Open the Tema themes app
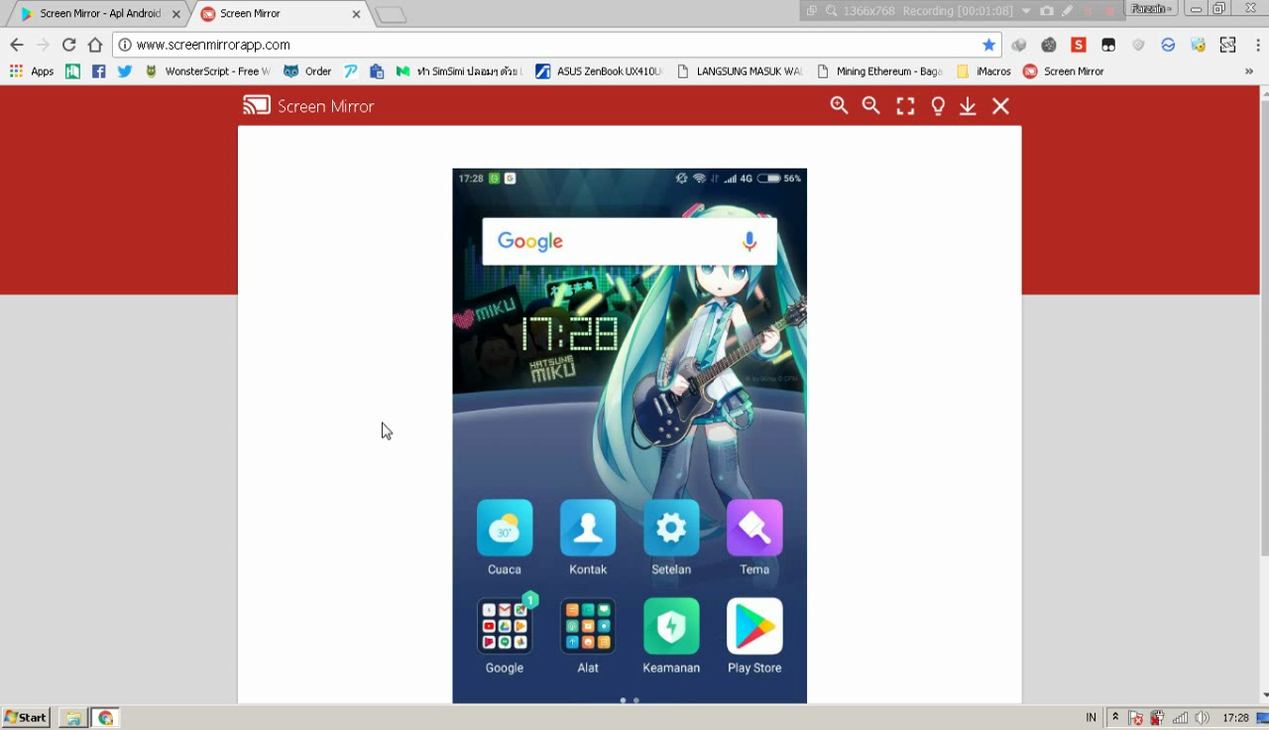The image size is (1269, 730). pyautogui.click(x=754, y=538)
